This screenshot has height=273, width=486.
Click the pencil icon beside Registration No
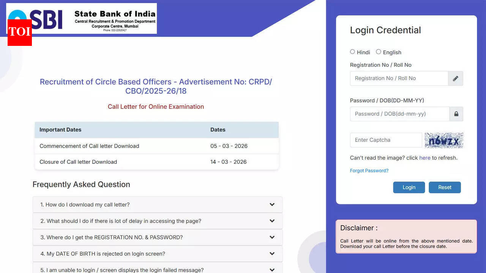coord(455,78)
